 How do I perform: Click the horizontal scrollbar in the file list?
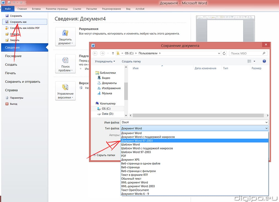(198, 116)
